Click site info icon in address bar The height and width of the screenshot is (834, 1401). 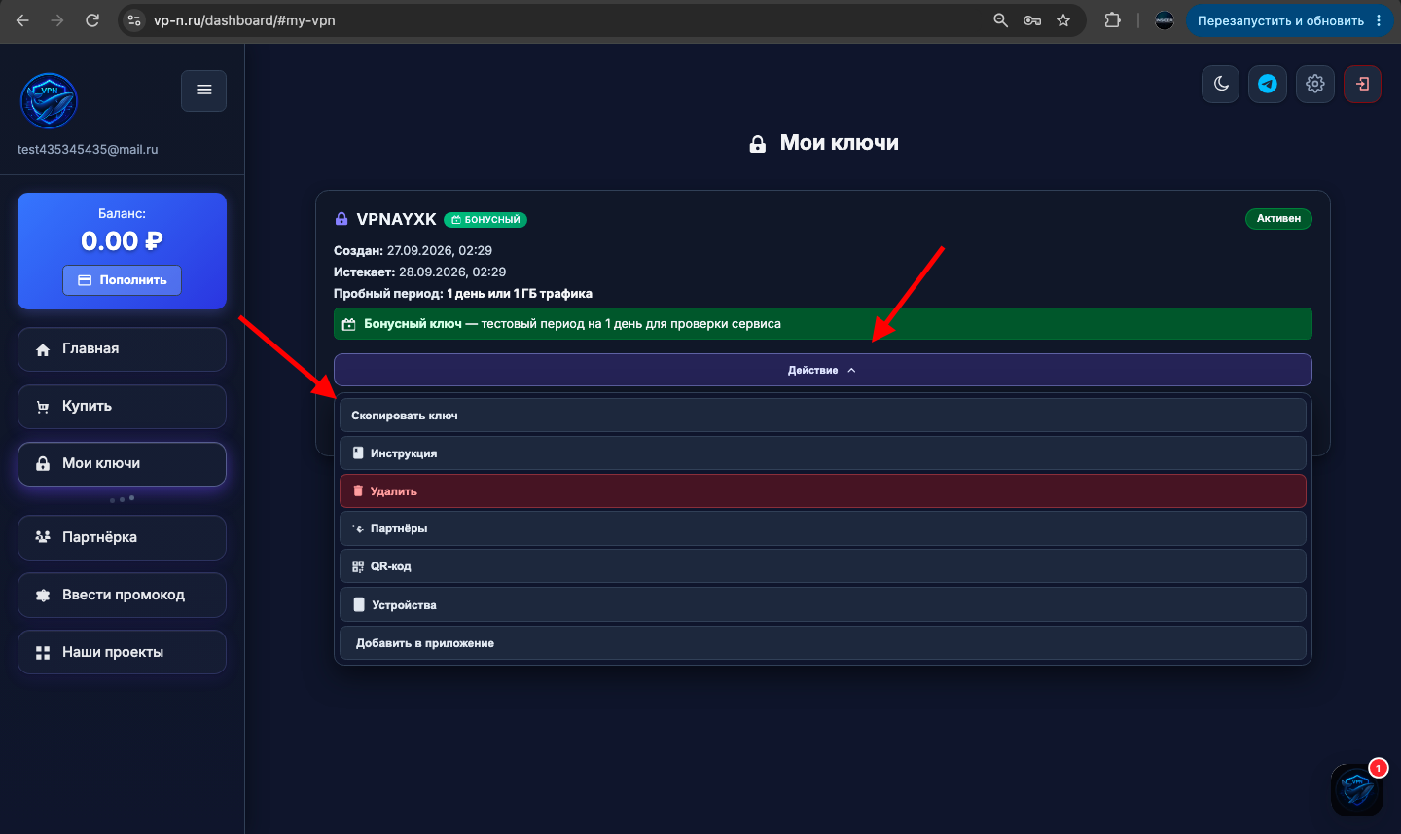[134, 20]
